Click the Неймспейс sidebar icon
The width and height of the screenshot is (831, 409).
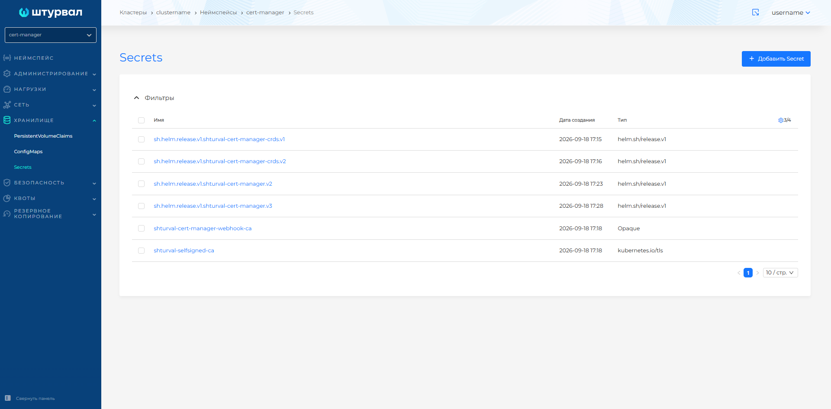coord(7,58)
